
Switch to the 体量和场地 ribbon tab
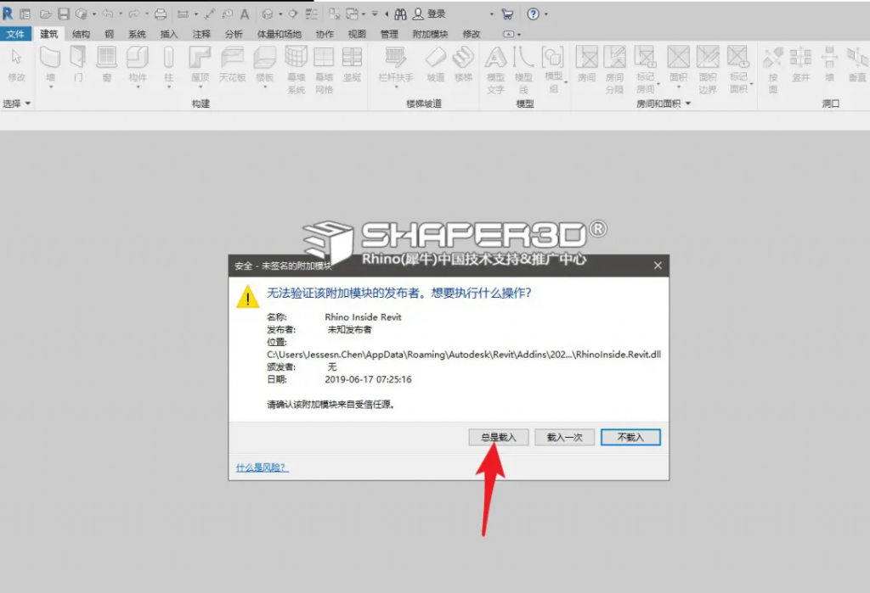[x=279, y=34]
